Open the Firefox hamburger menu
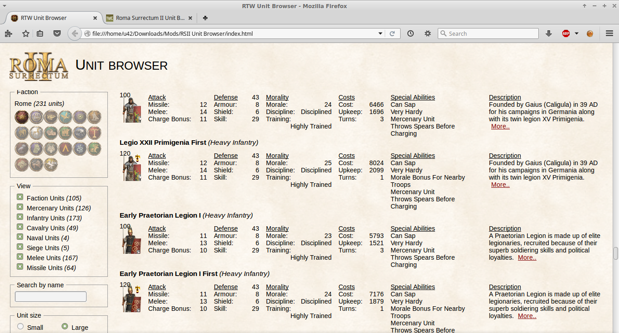Viewport: 619px width, 333px height. click(609, 33)
